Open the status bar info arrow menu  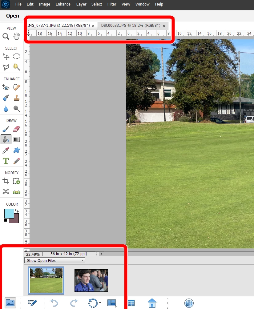(x=97, y=254)
